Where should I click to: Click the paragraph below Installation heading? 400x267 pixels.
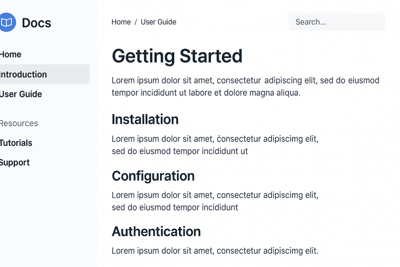215,145
